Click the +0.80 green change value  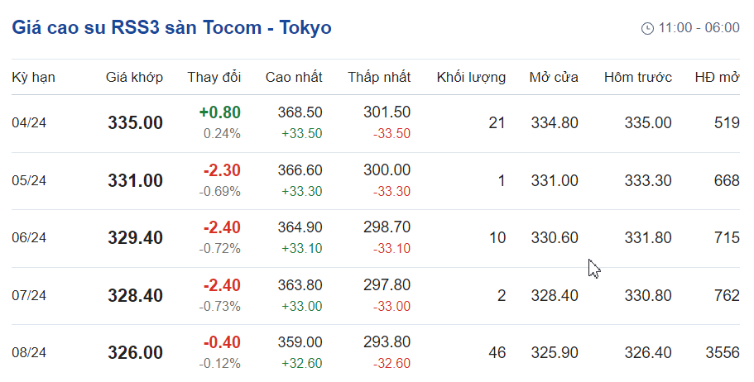(x=219, y=112)
